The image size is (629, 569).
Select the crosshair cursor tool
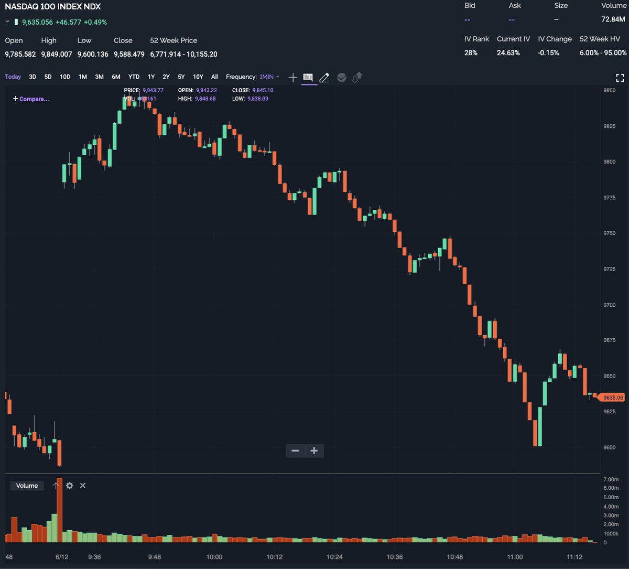click(293, 77)
